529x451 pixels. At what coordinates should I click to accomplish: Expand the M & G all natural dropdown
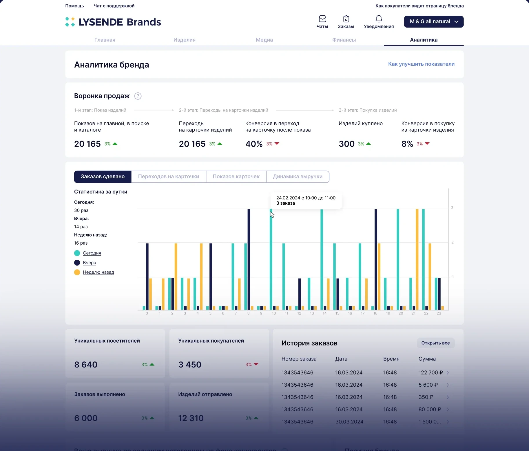[434, 22]
